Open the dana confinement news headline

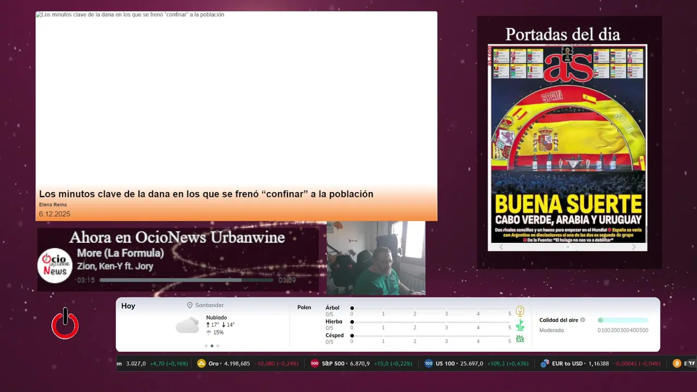(x=206, y=194)
